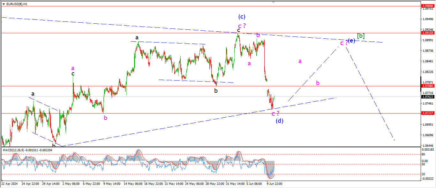Image resolution: width=436 pixels, height=188 pixels.
Task: Select the green [b] wave label
Action: tap(361, 36)
